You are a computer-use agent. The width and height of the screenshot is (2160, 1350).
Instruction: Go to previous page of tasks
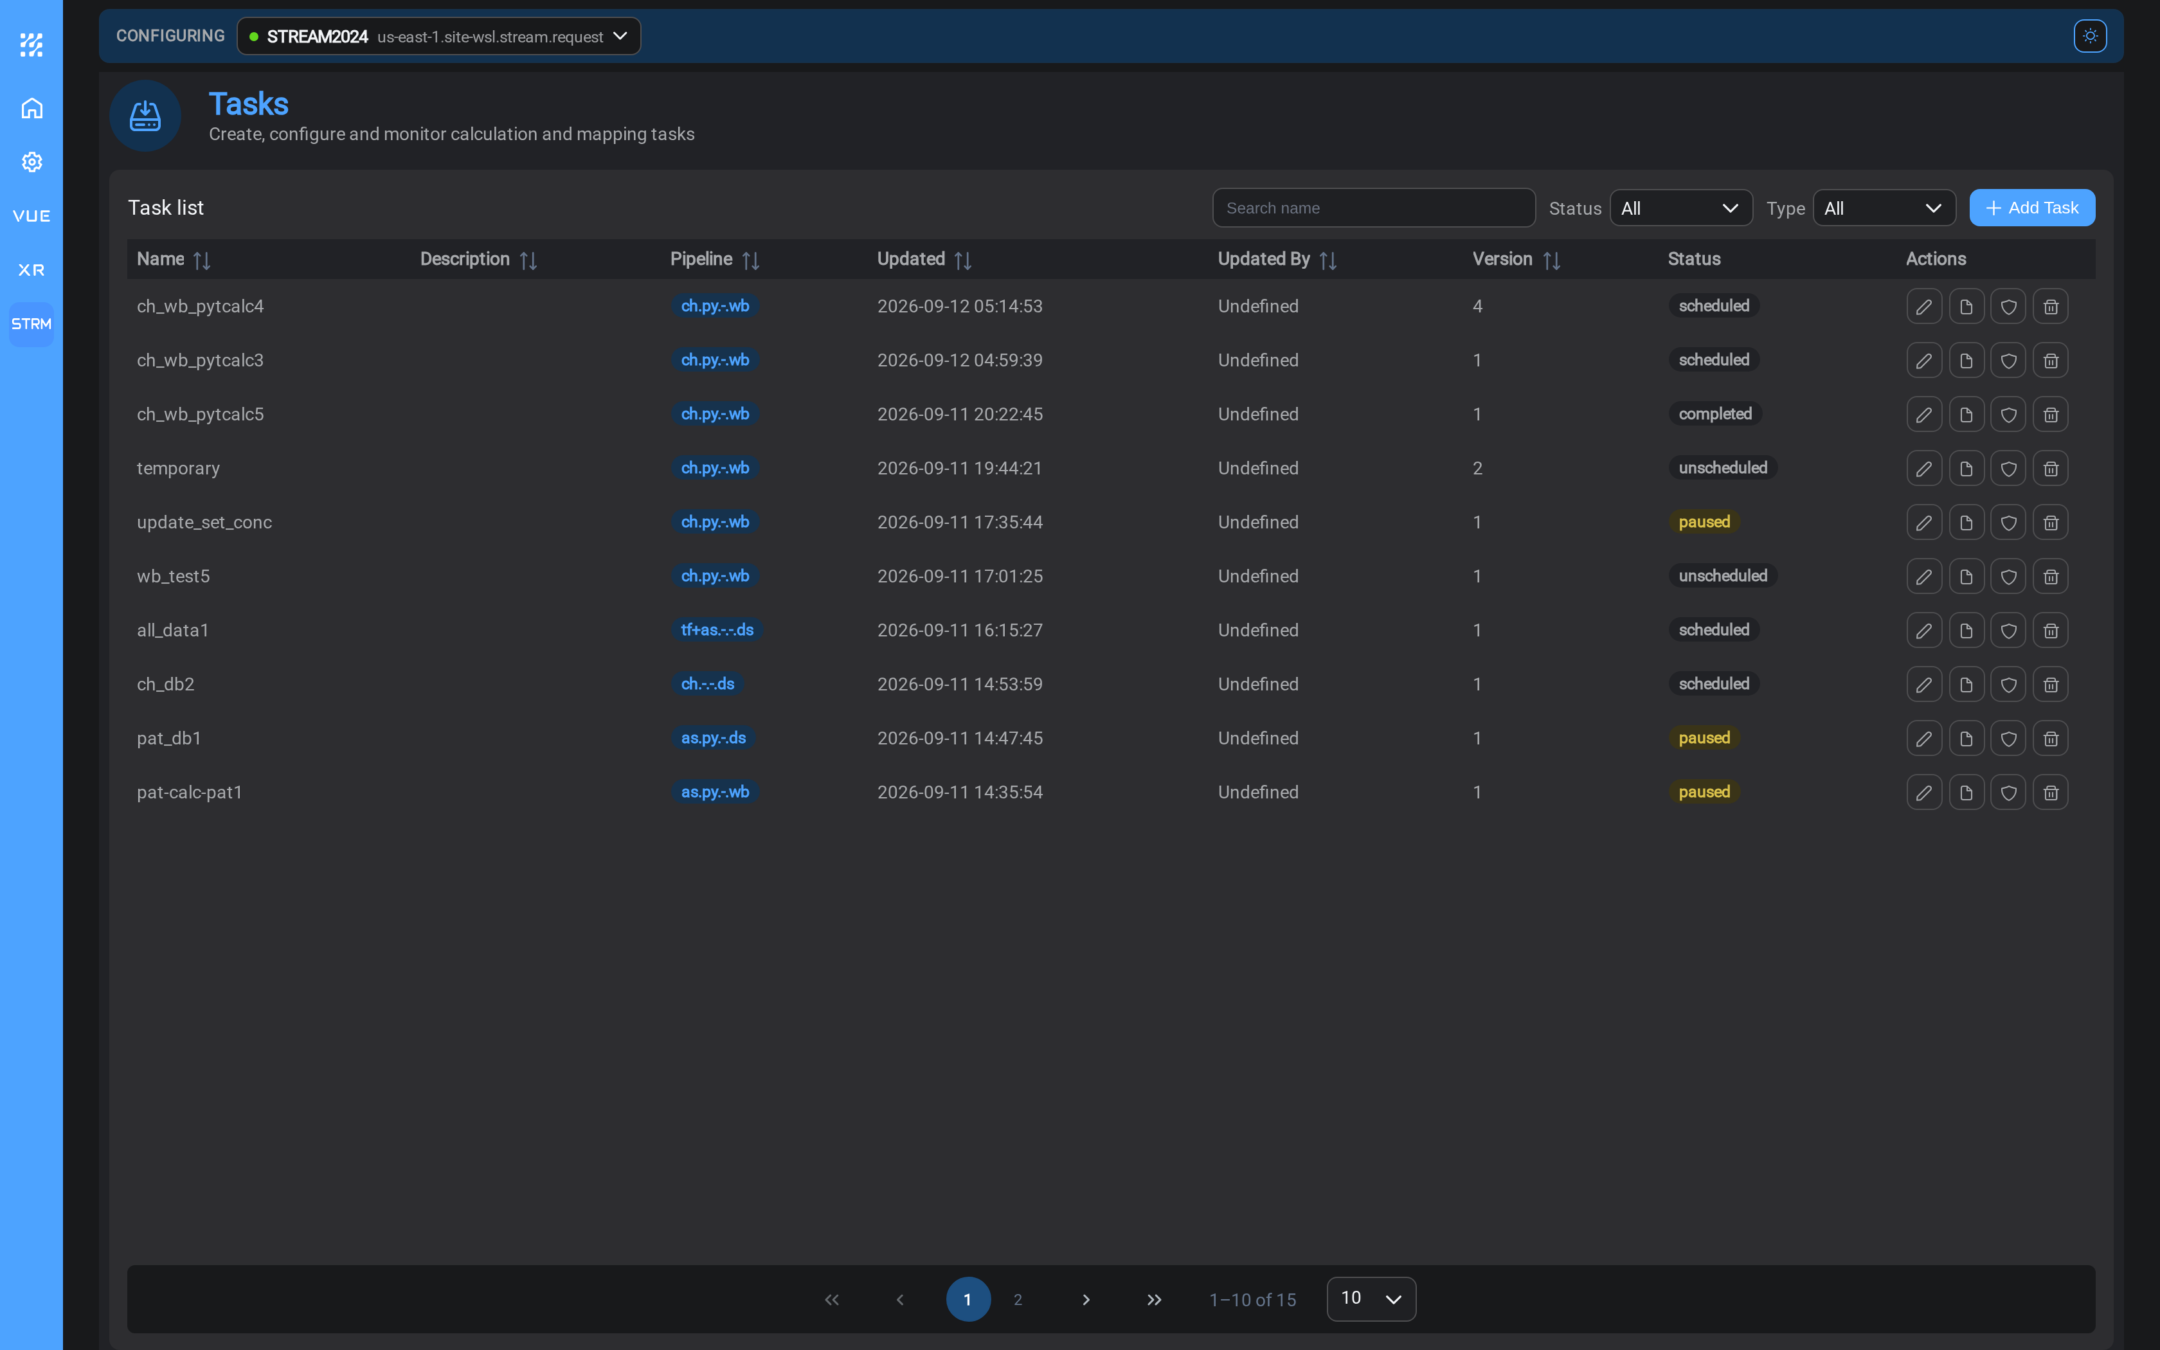coord(900,1299)
